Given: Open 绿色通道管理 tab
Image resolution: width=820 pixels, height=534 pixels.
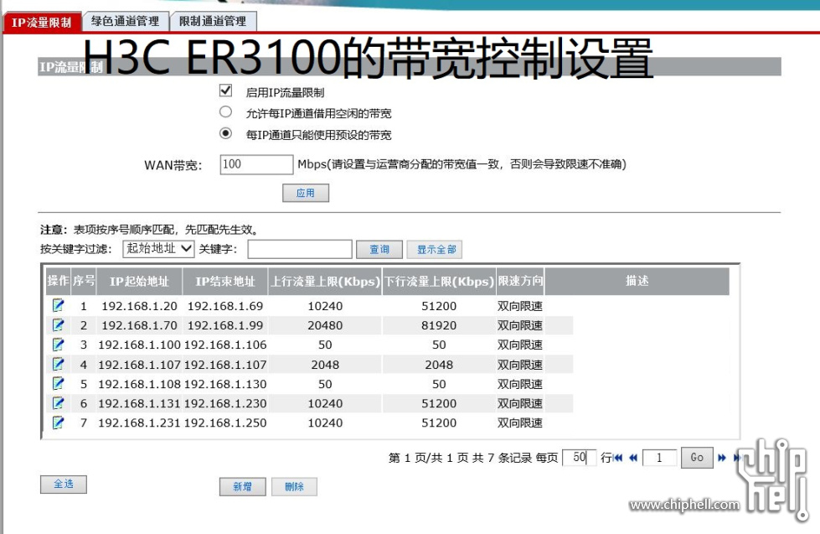Looking at the screenshot, I should point(126,22).
